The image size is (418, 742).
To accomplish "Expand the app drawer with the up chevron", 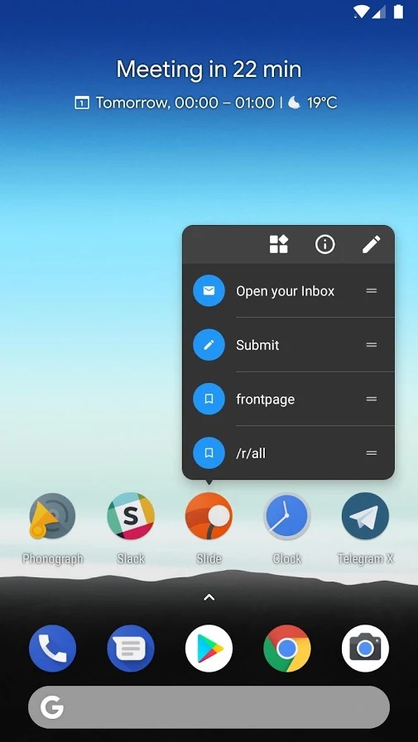I will pyautogui.click(x=209, y=598).
